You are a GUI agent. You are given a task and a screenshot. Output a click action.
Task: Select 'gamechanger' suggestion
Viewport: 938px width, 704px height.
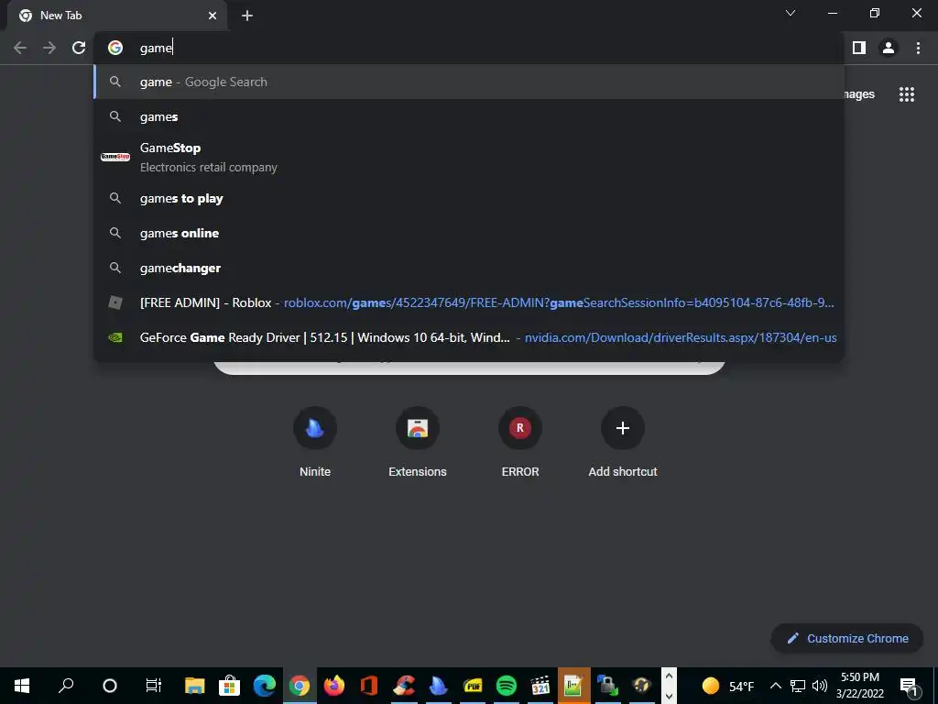tap(470, 268)
